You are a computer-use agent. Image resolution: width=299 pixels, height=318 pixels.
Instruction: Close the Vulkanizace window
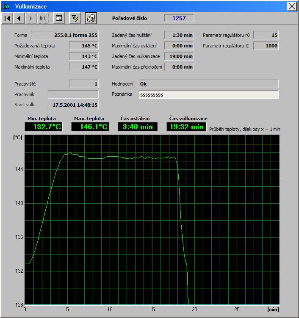pyautogui.click(x=292, y=6)
